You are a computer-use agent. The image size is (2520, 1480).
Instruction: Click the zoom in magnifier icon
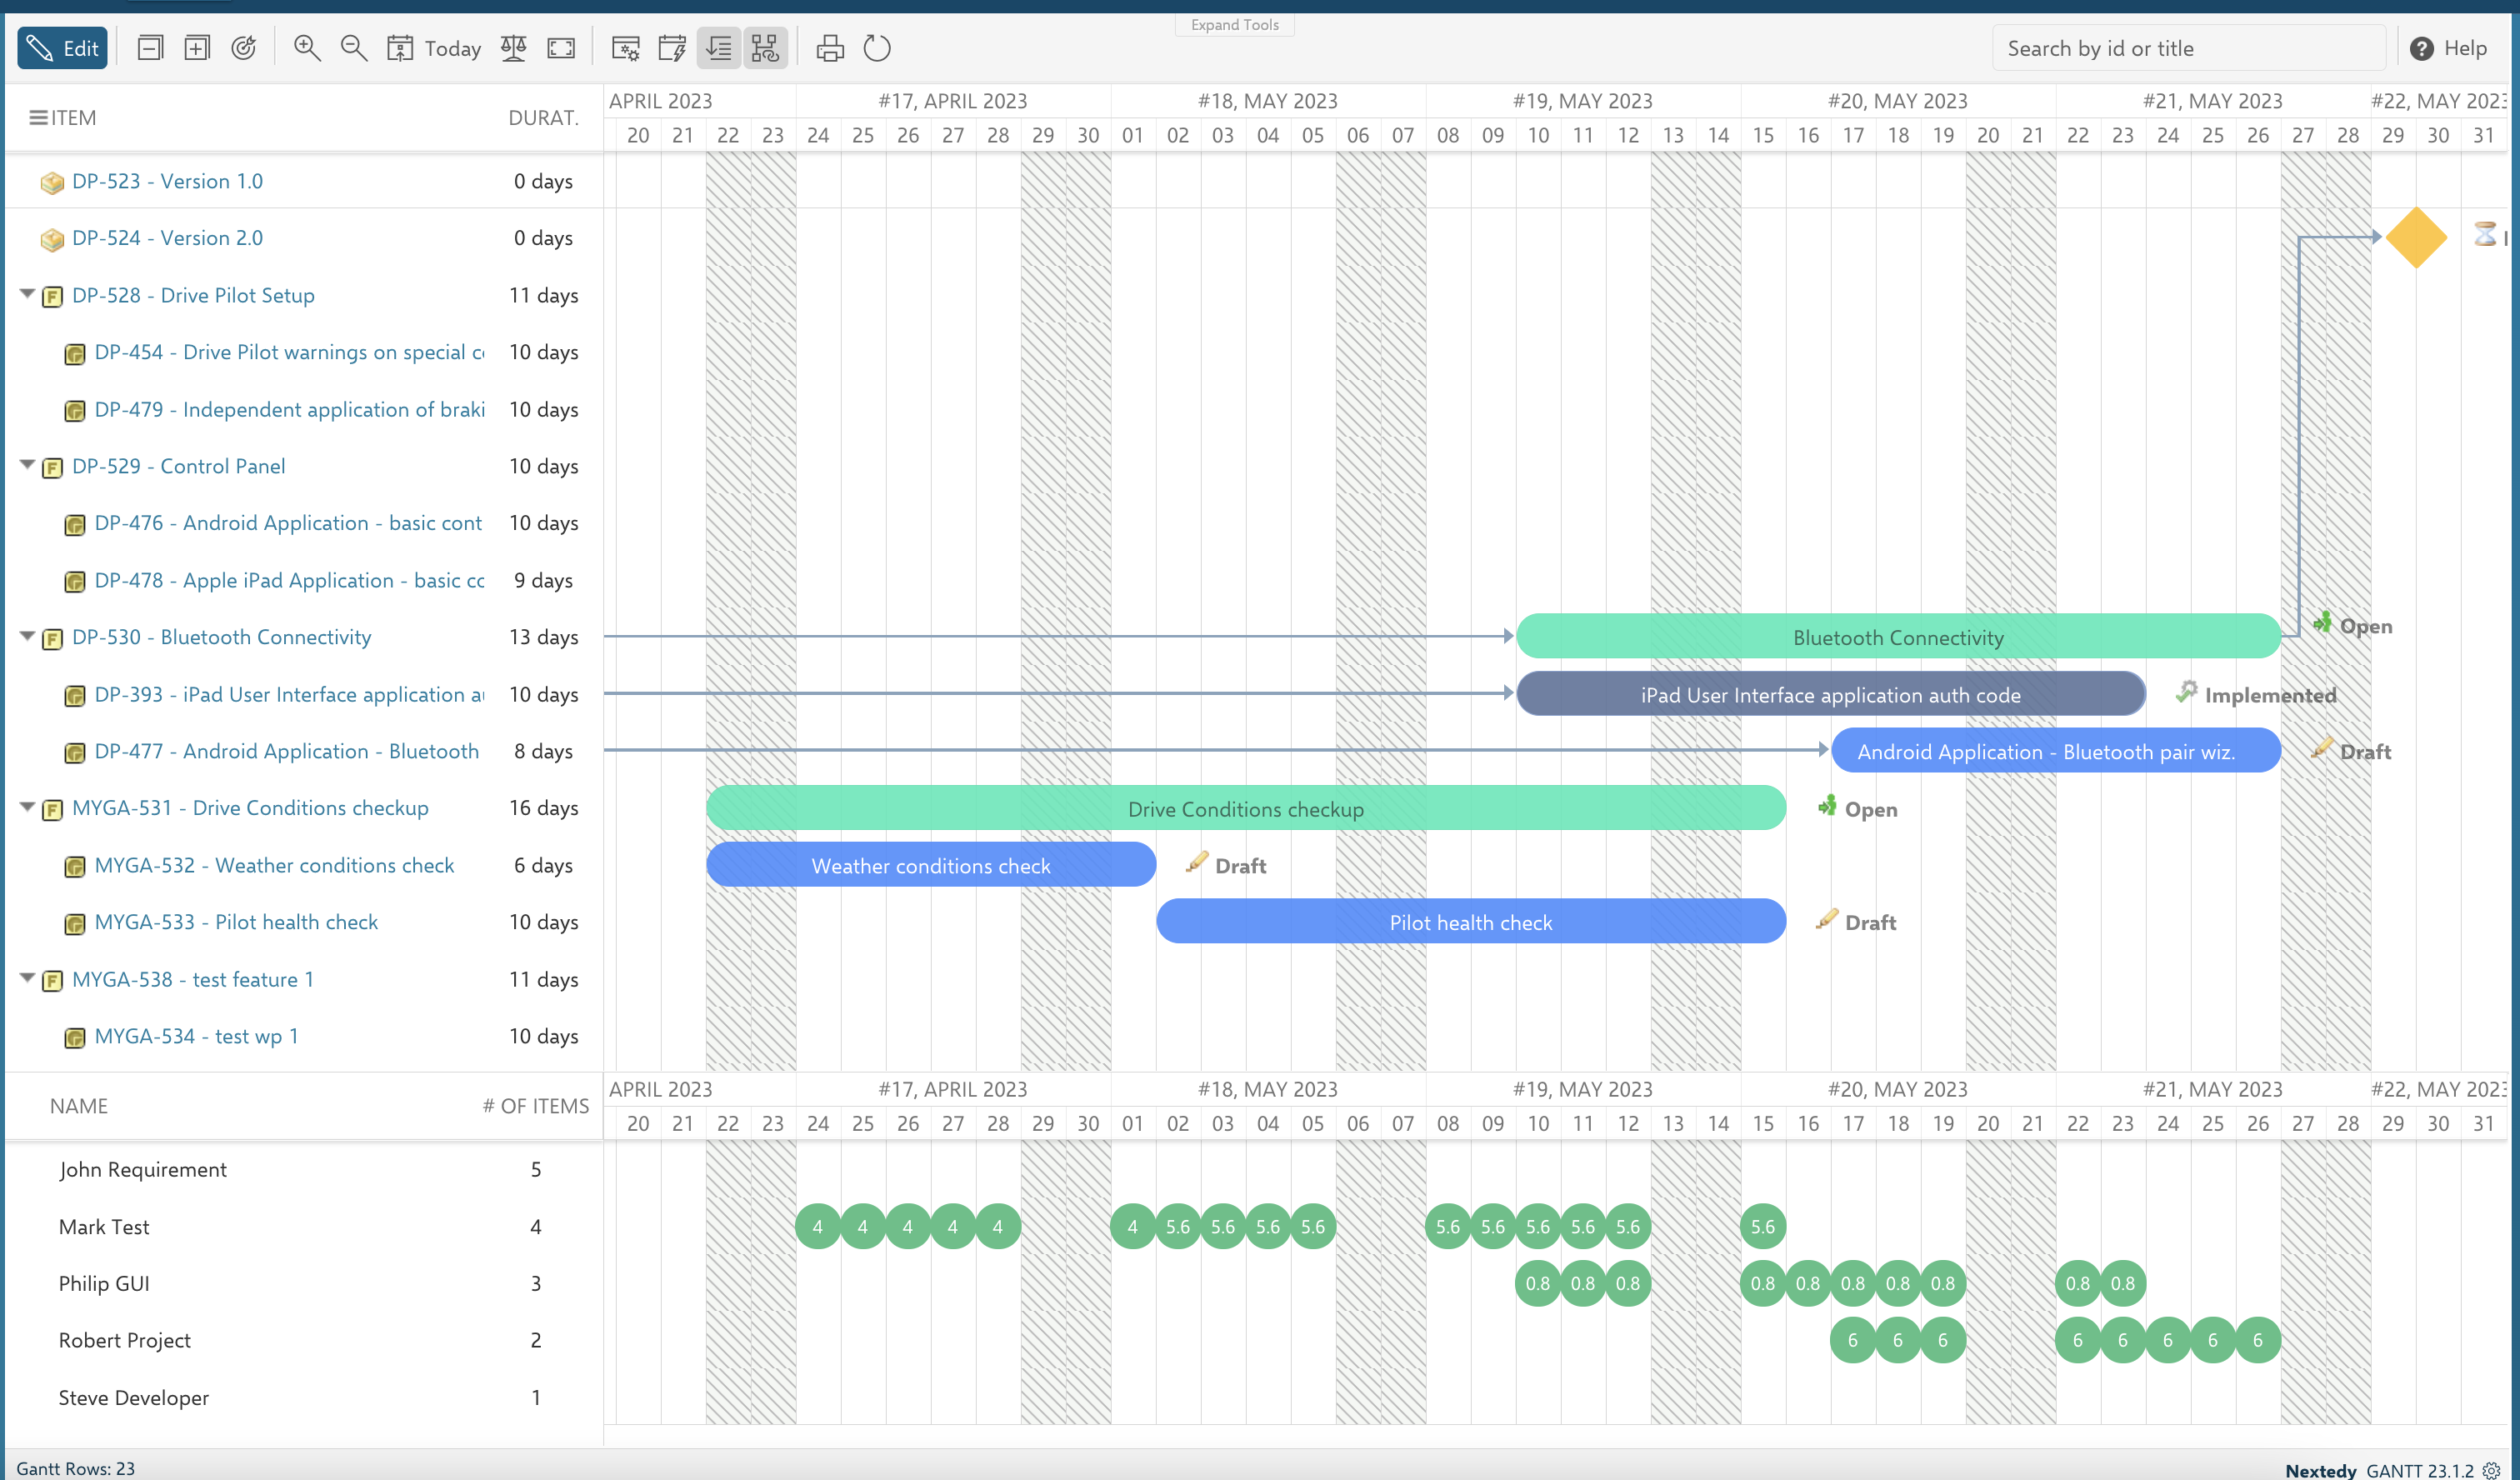(307, 48)
